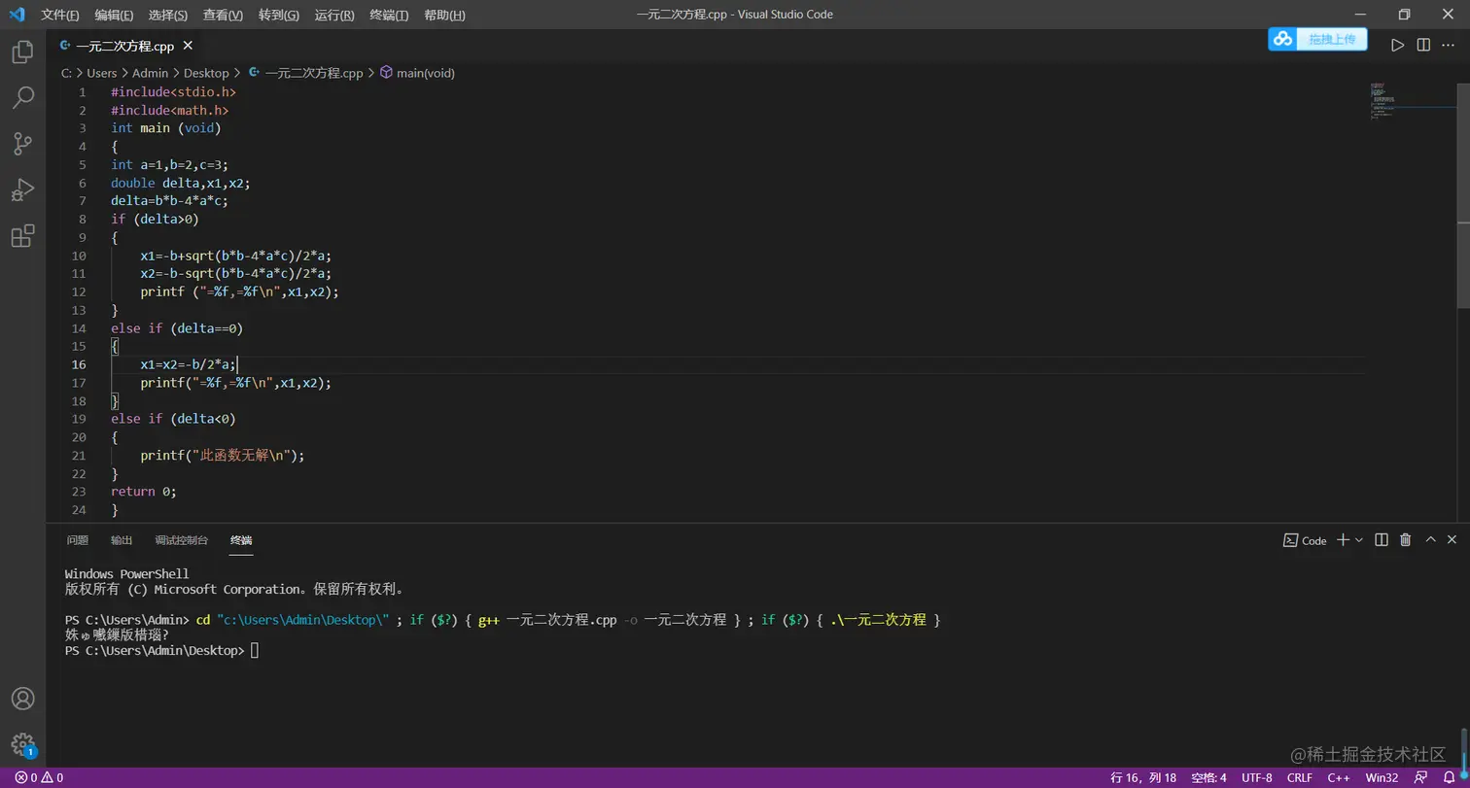Open the 帮助(H) menu
Image resolution: width=1470 pixels, height=788 pixels.
point(444,15)
